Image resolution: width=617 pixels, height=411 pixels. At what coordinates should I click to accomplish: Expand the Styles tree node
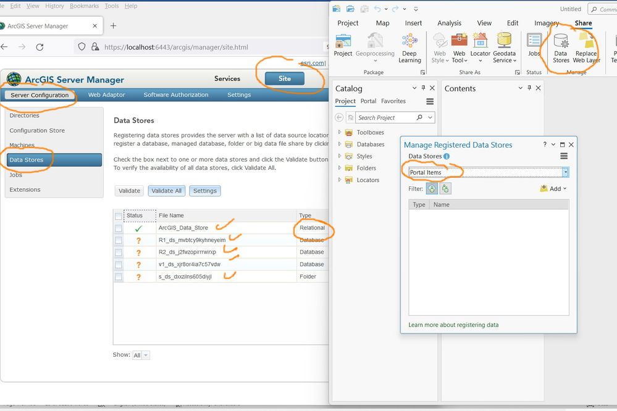[x=340, y=156]
